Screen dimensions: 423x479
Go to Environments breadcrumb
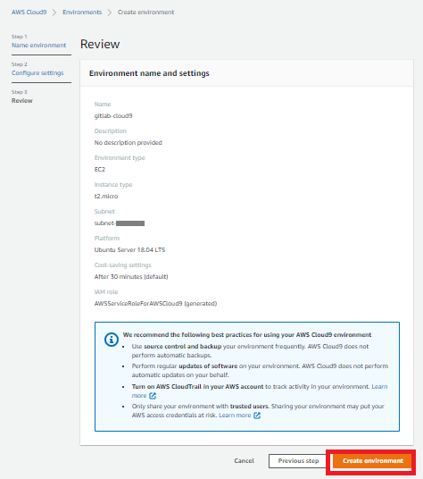click(82, 13)
